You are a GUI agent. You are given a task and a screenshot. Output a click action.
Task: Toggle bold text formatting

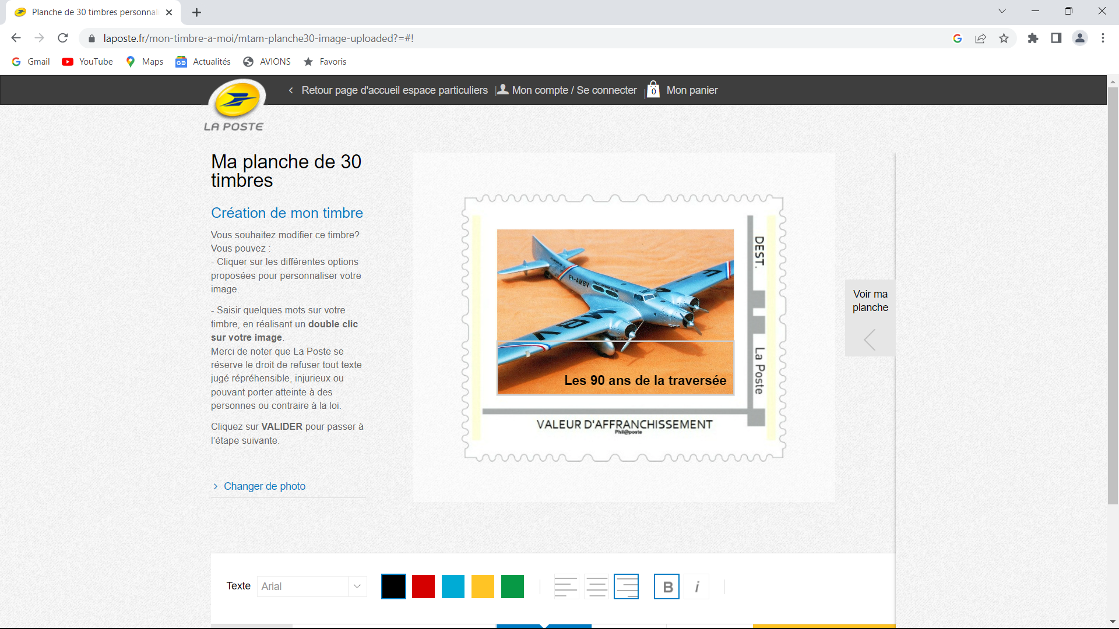pos(667,586)
